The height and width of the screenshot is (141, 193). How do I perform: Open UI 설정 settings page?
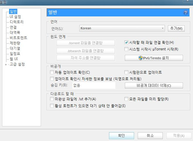15,17
